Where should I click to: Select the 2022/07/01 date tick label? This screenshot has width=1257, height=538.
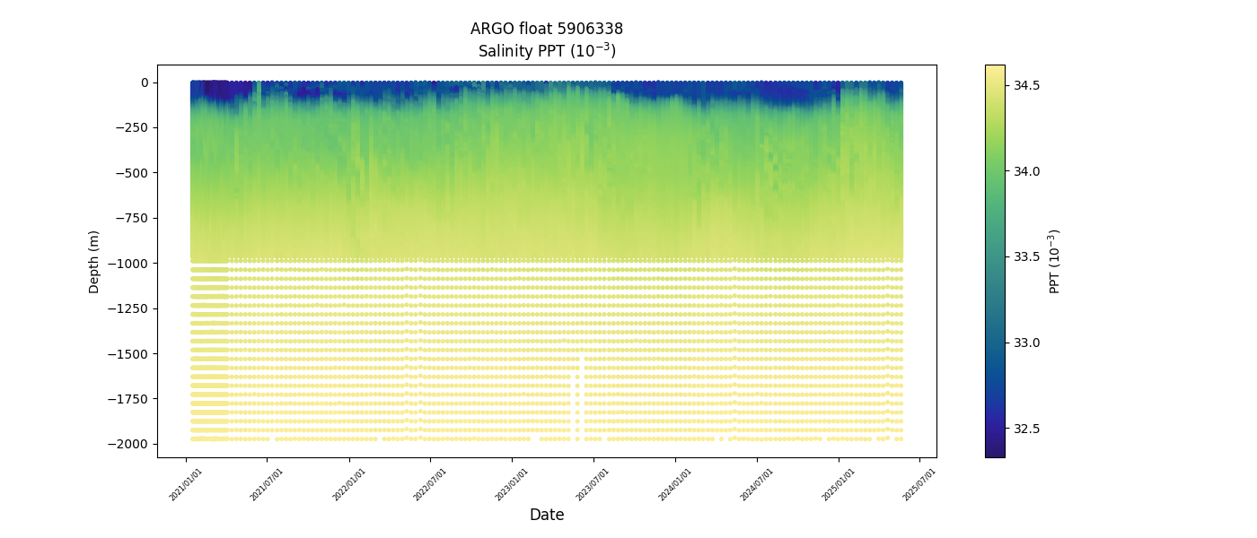tap(431, 484)
